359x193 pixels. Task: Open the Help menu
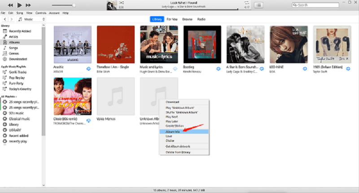66,13
